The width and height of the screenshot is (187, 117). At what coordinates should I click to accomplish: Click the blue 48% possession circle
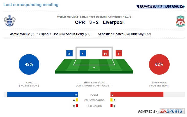(29, 64)
